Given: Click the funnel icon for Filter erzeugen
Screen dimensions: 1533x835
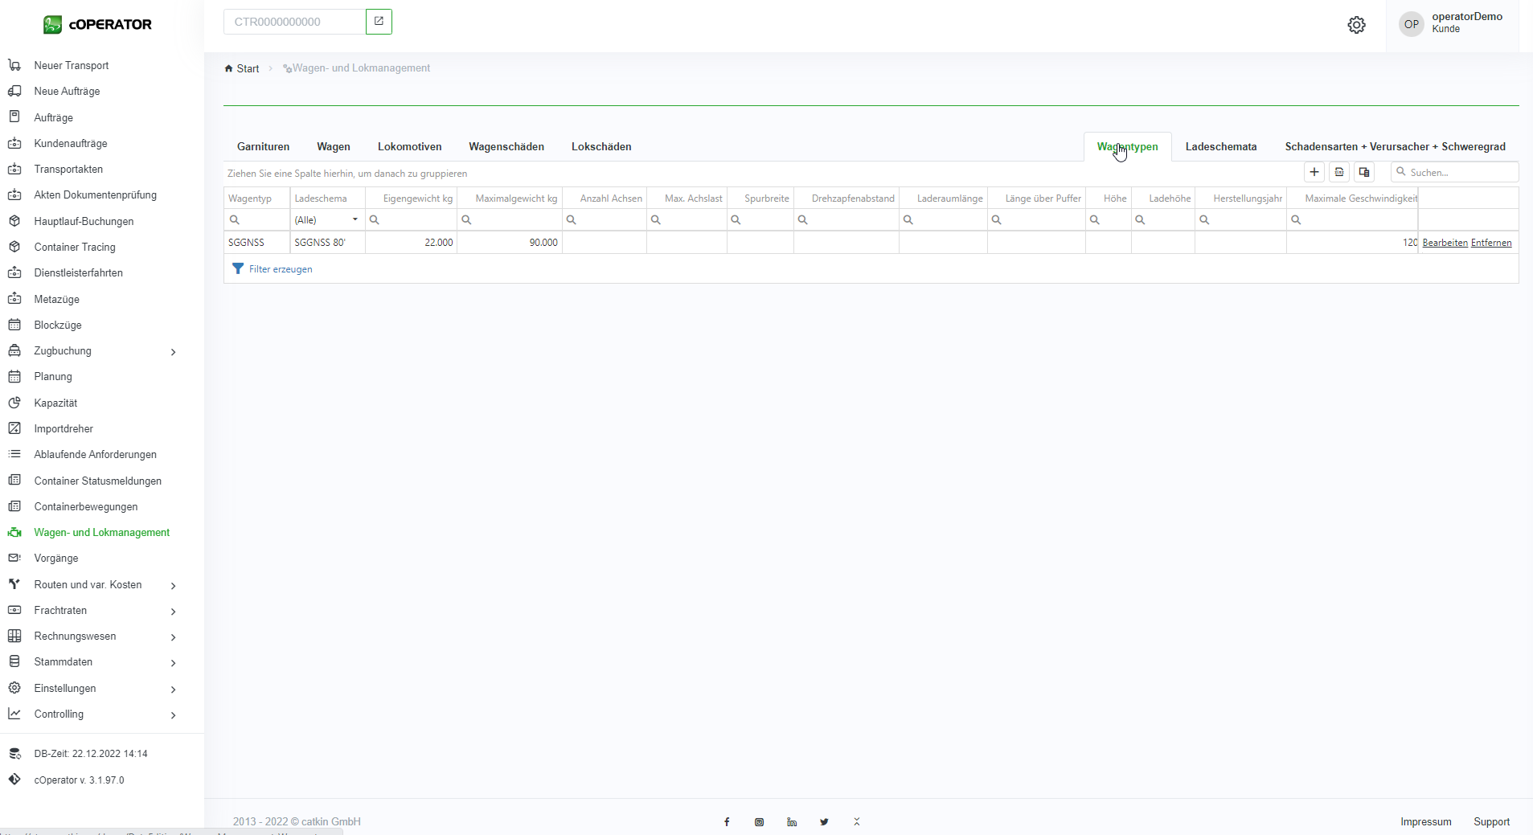Looking at the screenshot, I should [x=238, y=269].
